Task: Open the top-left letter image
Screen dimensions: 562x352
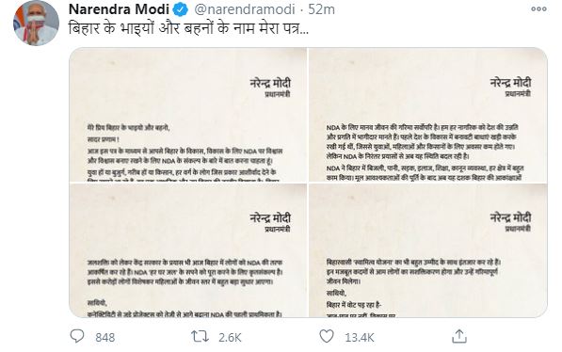Action: [x=188, y=115]
